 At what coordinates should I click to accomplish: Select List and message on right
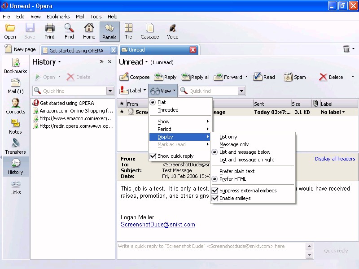click(247, 160)
